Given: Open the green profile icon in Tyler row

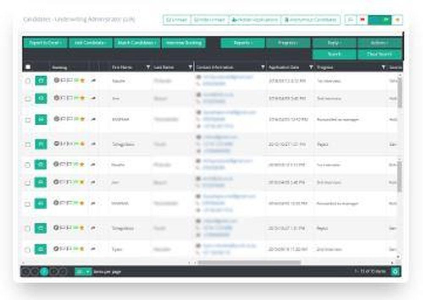Looking at the screenshot, I should (41, 249).
